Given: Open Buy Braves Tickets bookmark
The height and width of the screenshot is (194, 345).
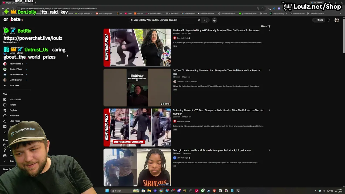Looking at the screenshot, I should pos(154,13).
